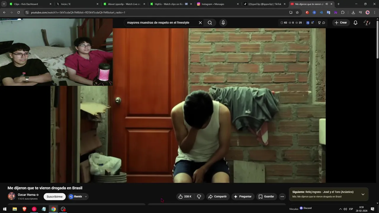This screenshot has width=379, height=213.
Task: Open Ozcar Horna channel avatar
Action: point(12,196)
